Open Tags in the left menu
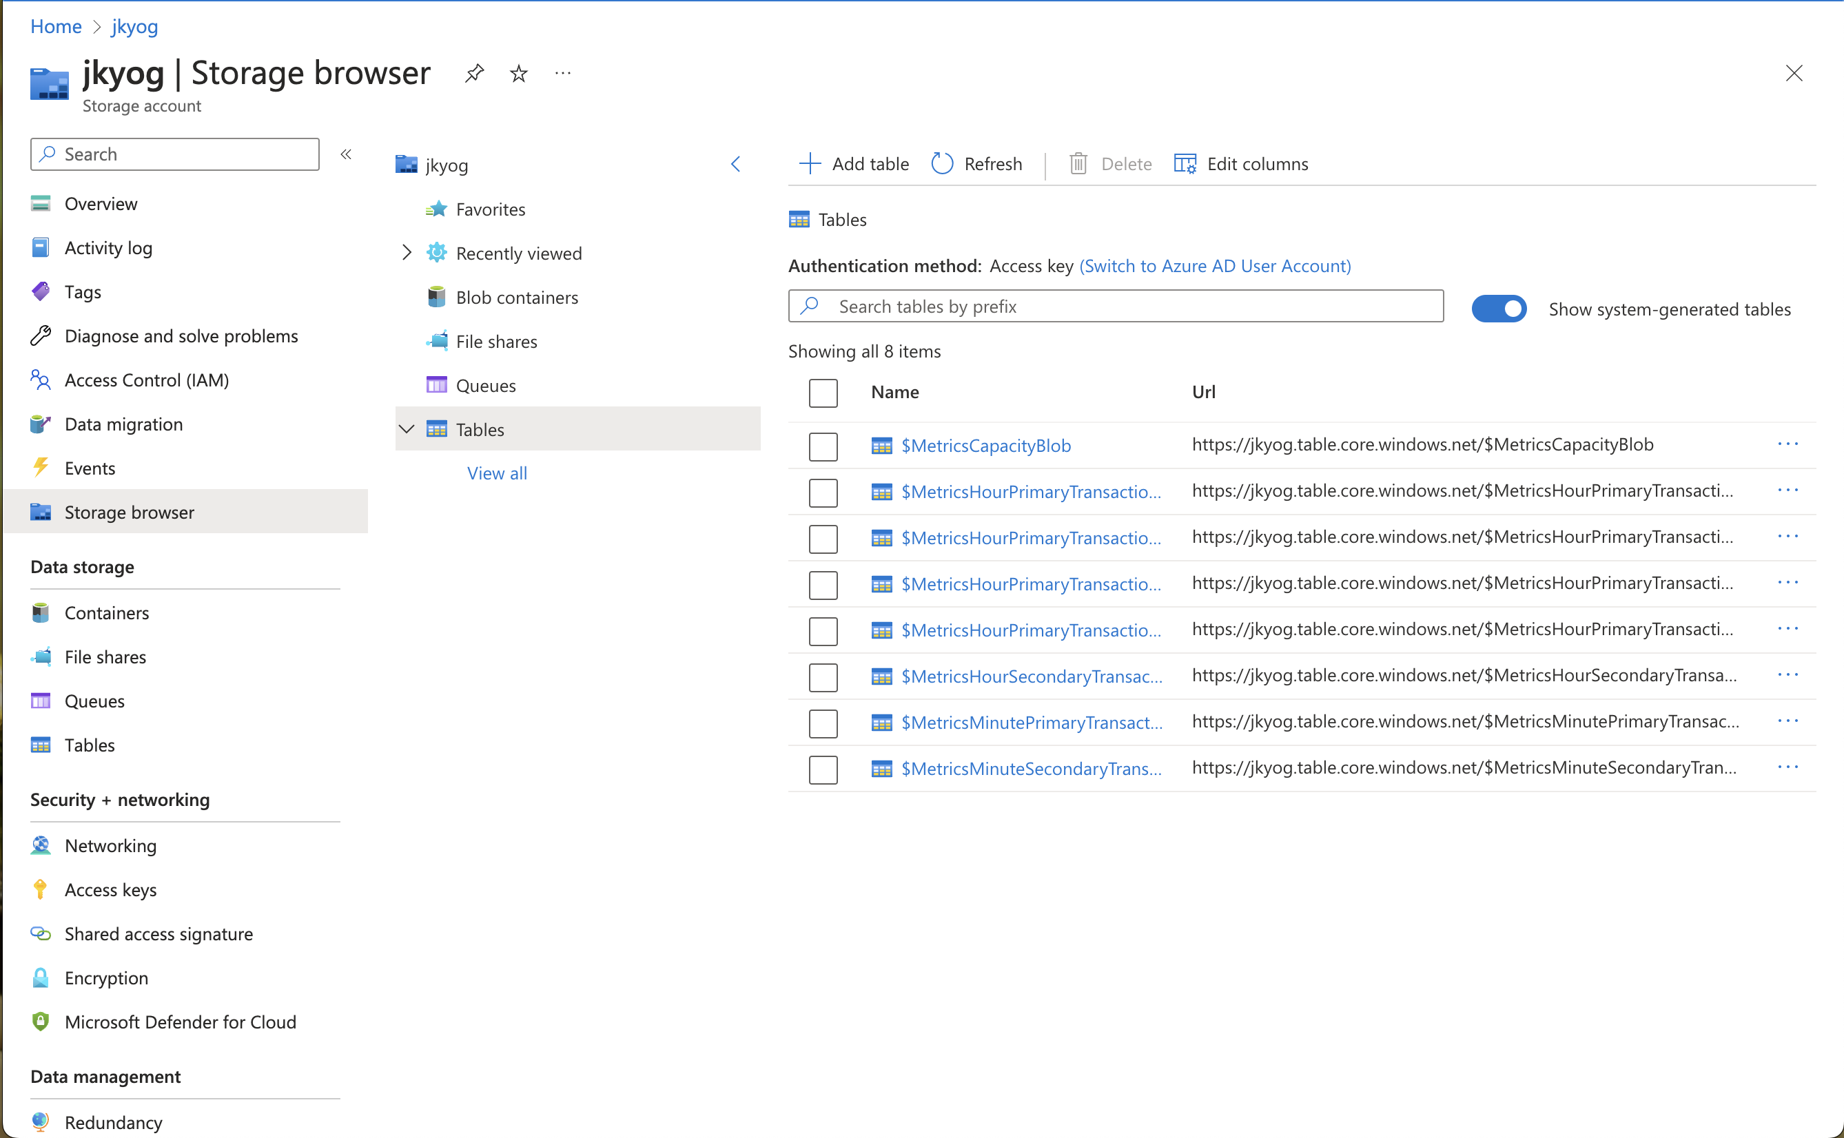 coord(83,291)
